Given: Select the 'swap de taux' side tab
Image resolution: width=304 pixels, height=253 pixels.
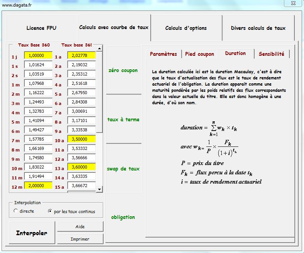Looking at the screenshot, I should coord(123,169).
